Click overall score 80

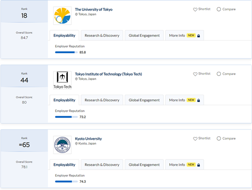point(24,102)
